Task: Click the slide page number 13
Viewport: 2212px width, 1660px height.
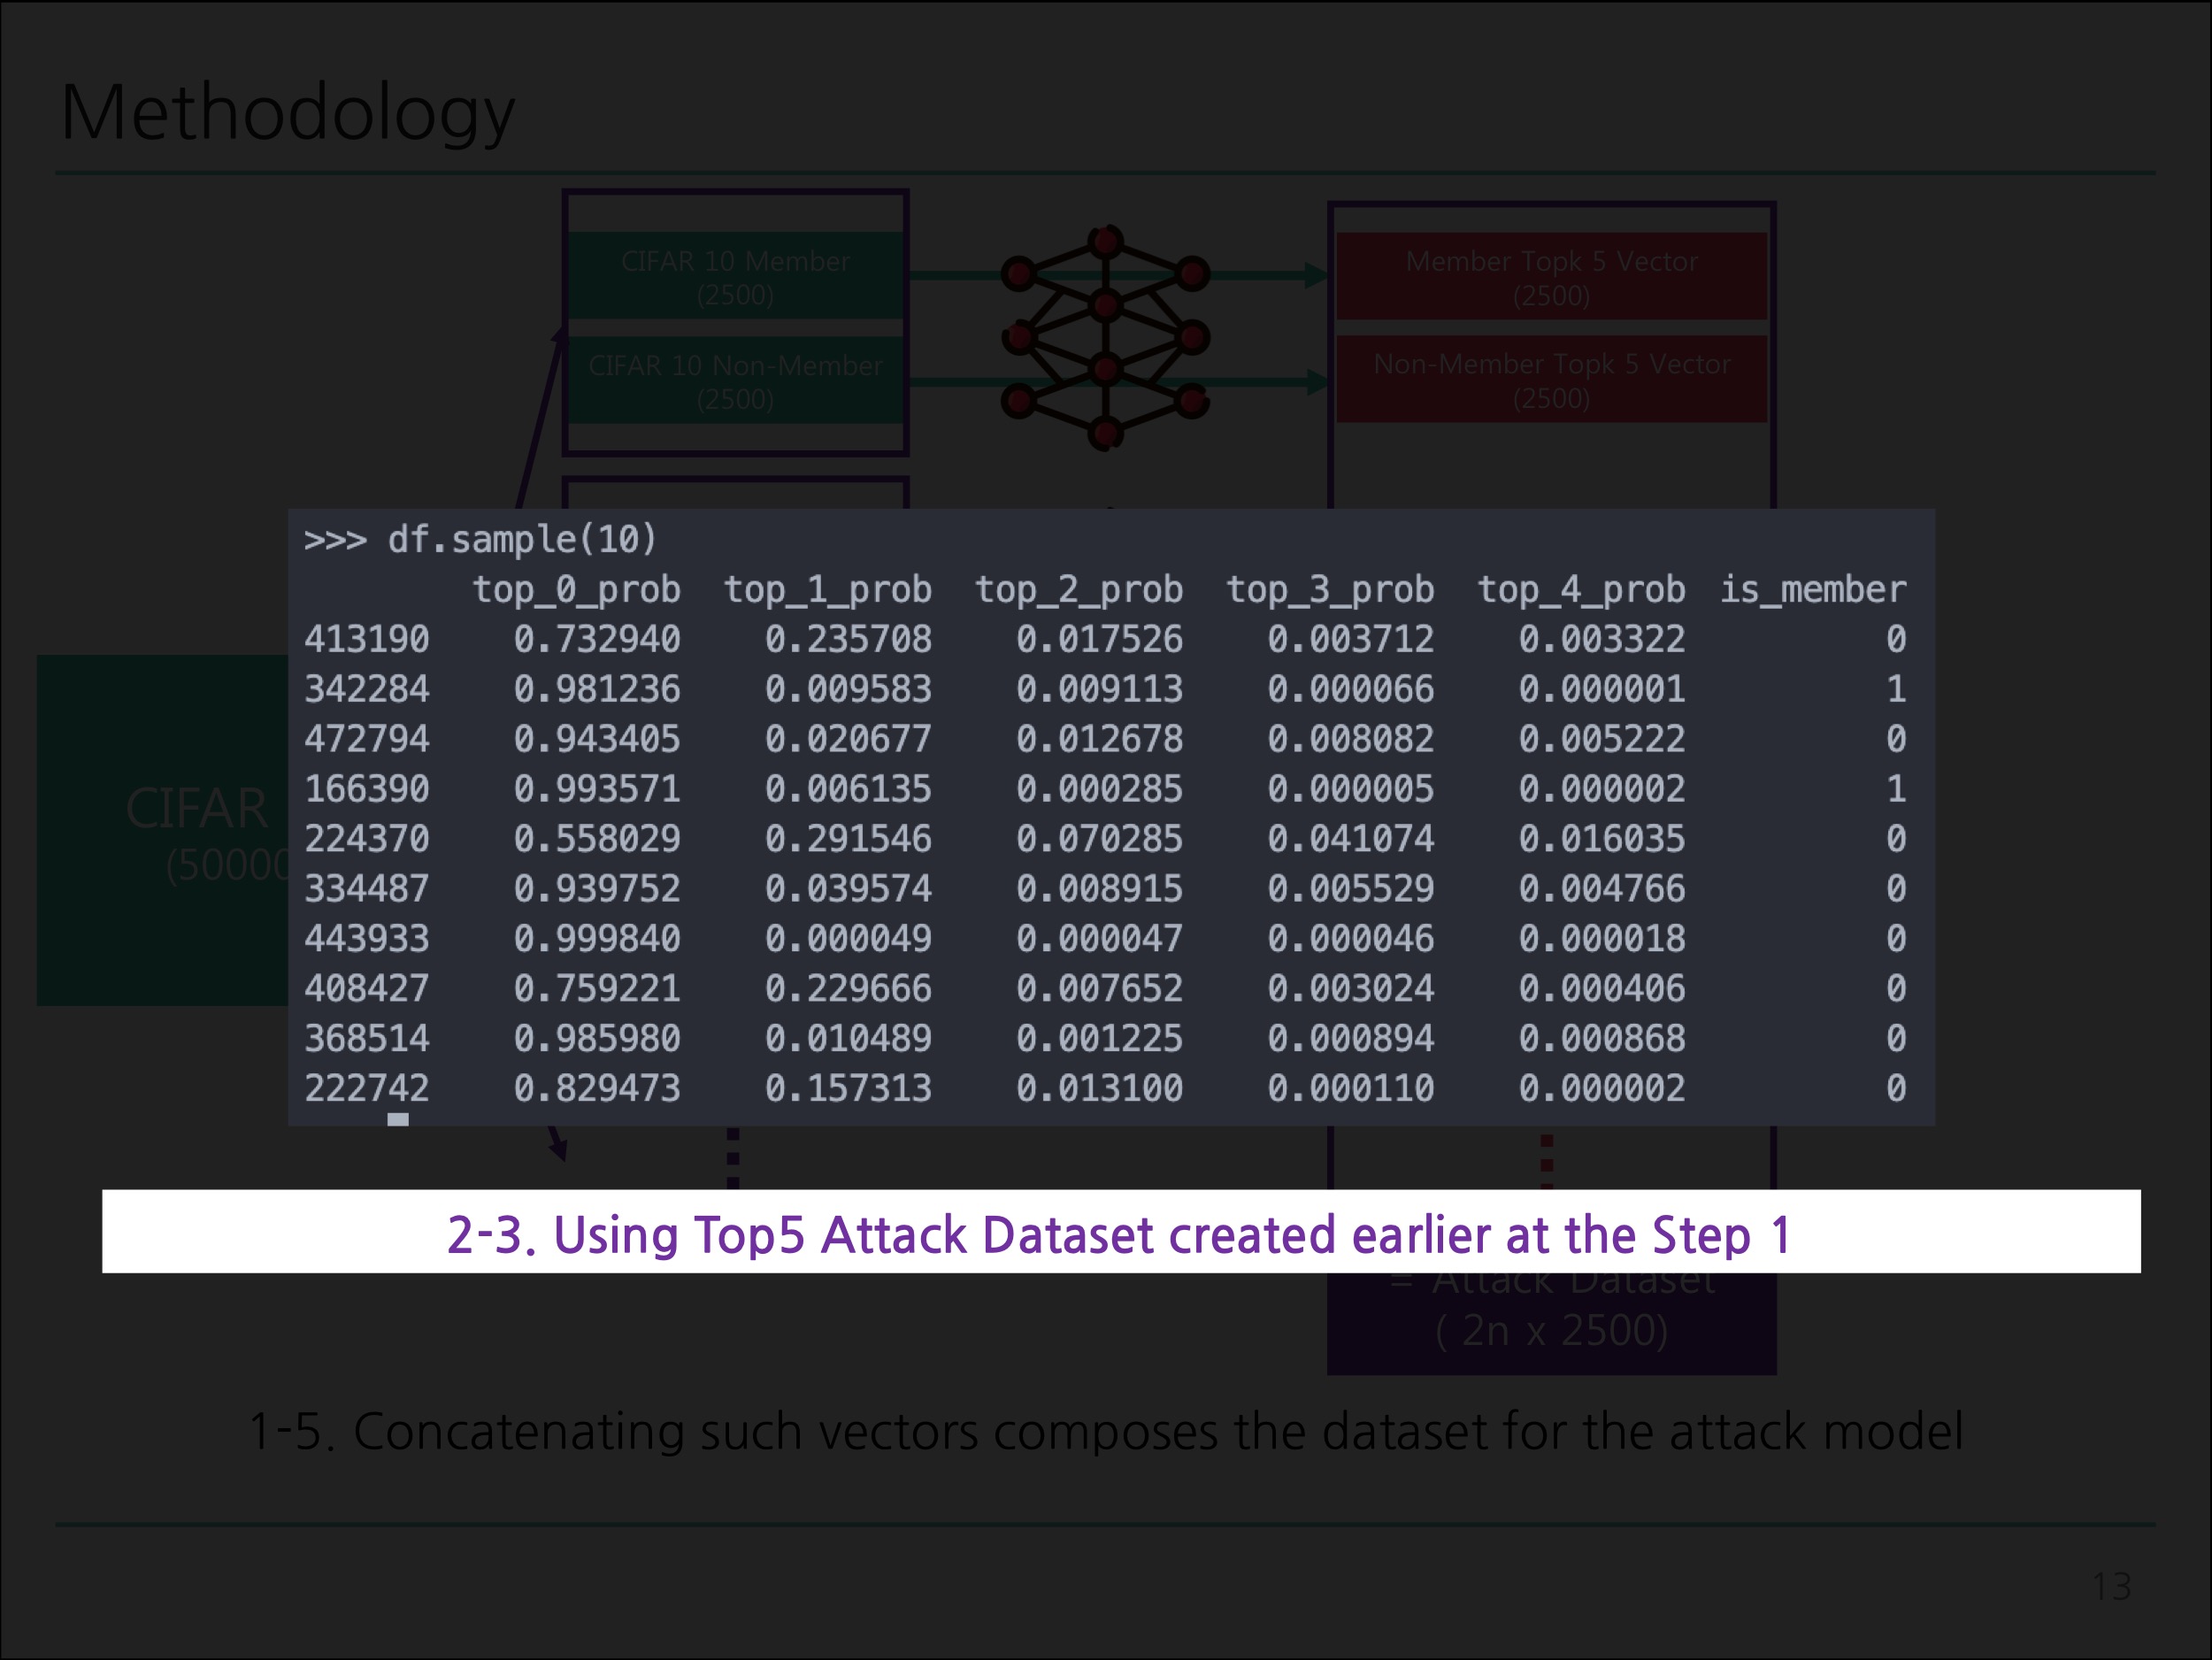Action: pyautogui.click(x=2111, y=1586)
